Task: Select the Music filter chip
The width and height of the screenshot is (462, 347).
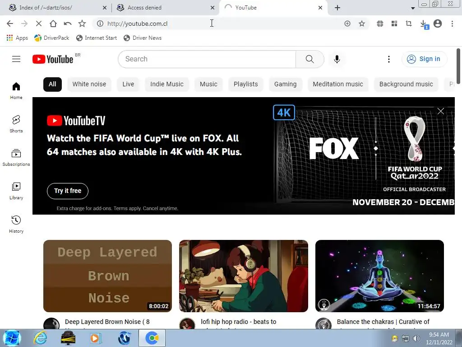Action: click(208, 84)
